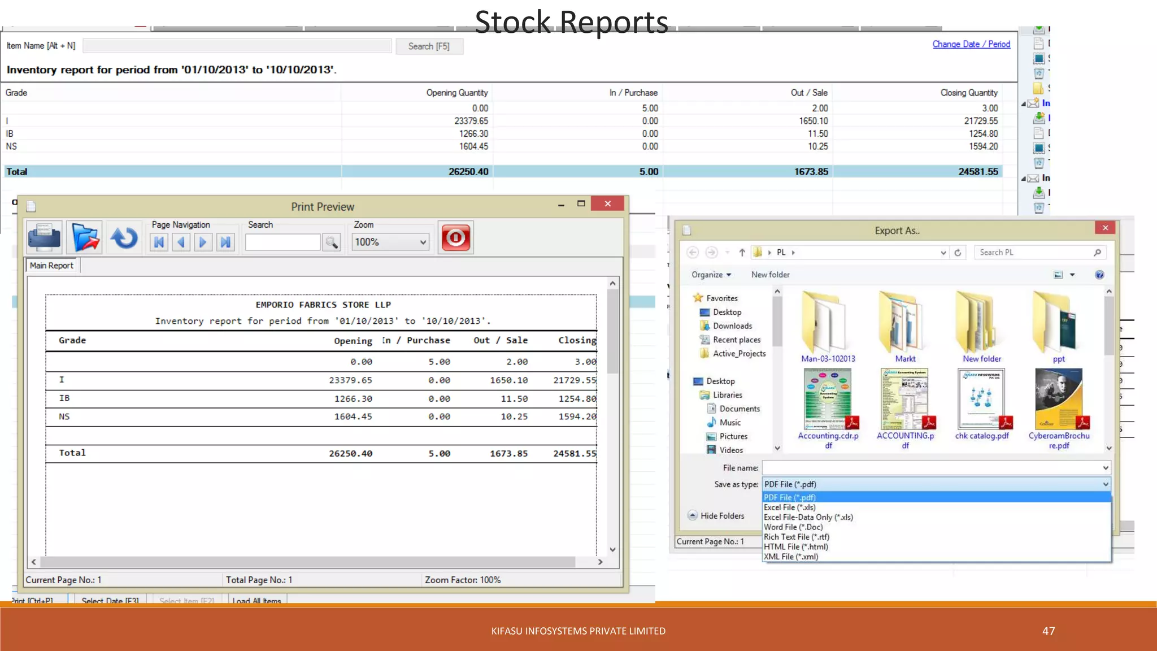
Task: Open the ppt folder
Action: (x=1058, y=327)
